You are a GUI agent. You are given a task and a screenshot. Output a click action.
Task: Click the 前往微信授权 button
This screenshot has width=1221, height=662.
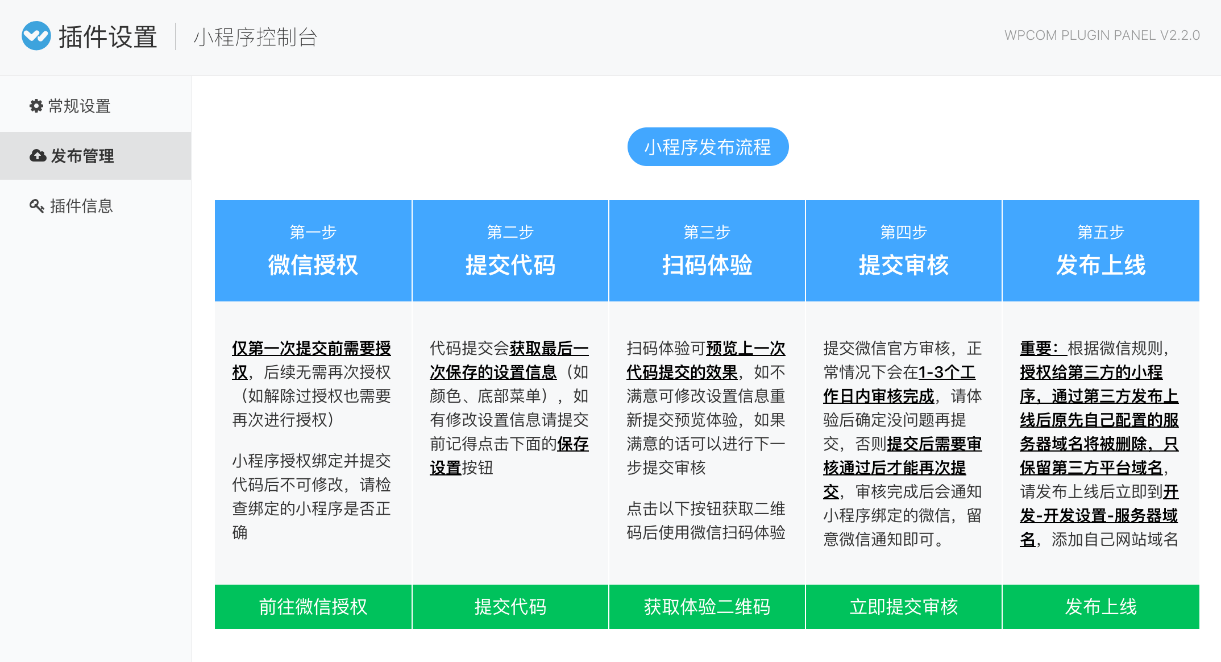(313, 606)
